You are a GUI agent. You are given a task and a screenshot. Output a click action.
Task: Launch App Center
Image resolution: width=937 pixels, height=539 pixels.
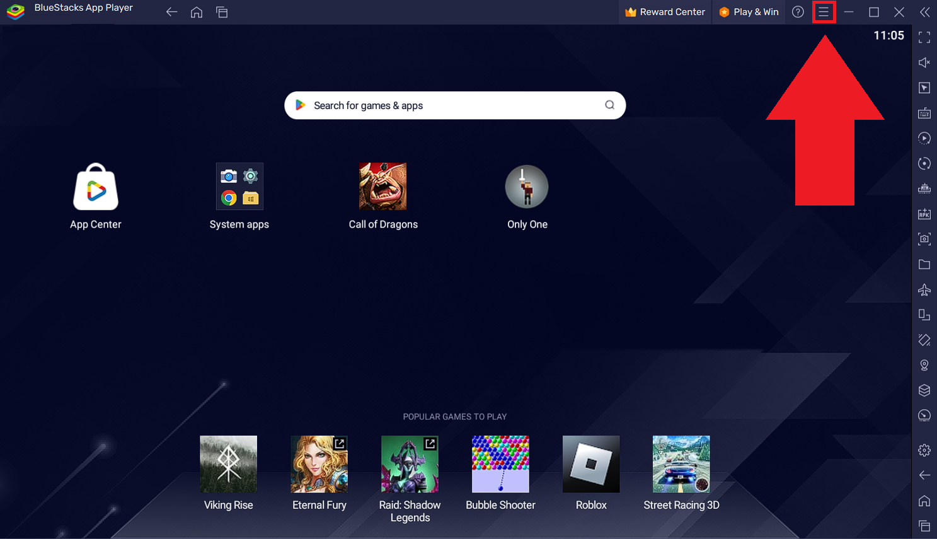tap(96, 196)
